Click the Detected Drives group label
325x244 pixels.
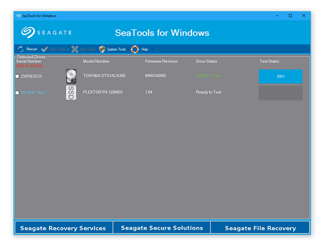tap(31, 57)
